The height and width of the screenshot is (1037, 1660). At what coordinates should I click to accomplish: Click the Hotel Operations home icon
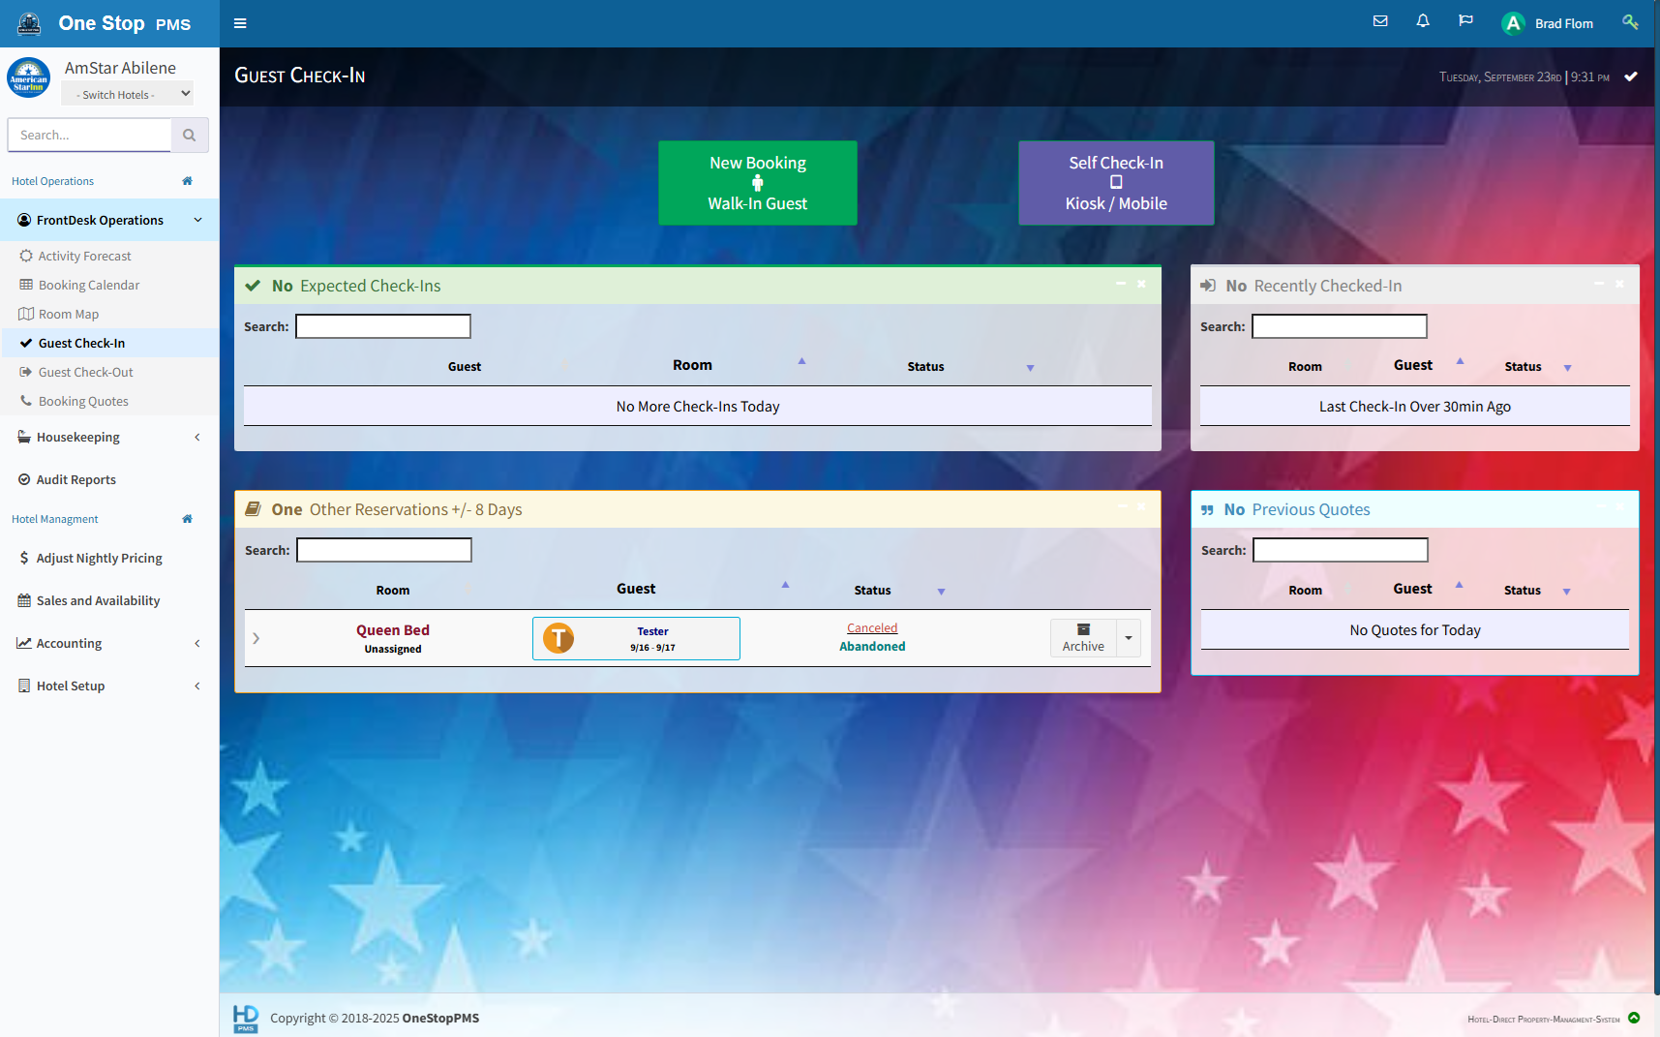tap(188, 181)
